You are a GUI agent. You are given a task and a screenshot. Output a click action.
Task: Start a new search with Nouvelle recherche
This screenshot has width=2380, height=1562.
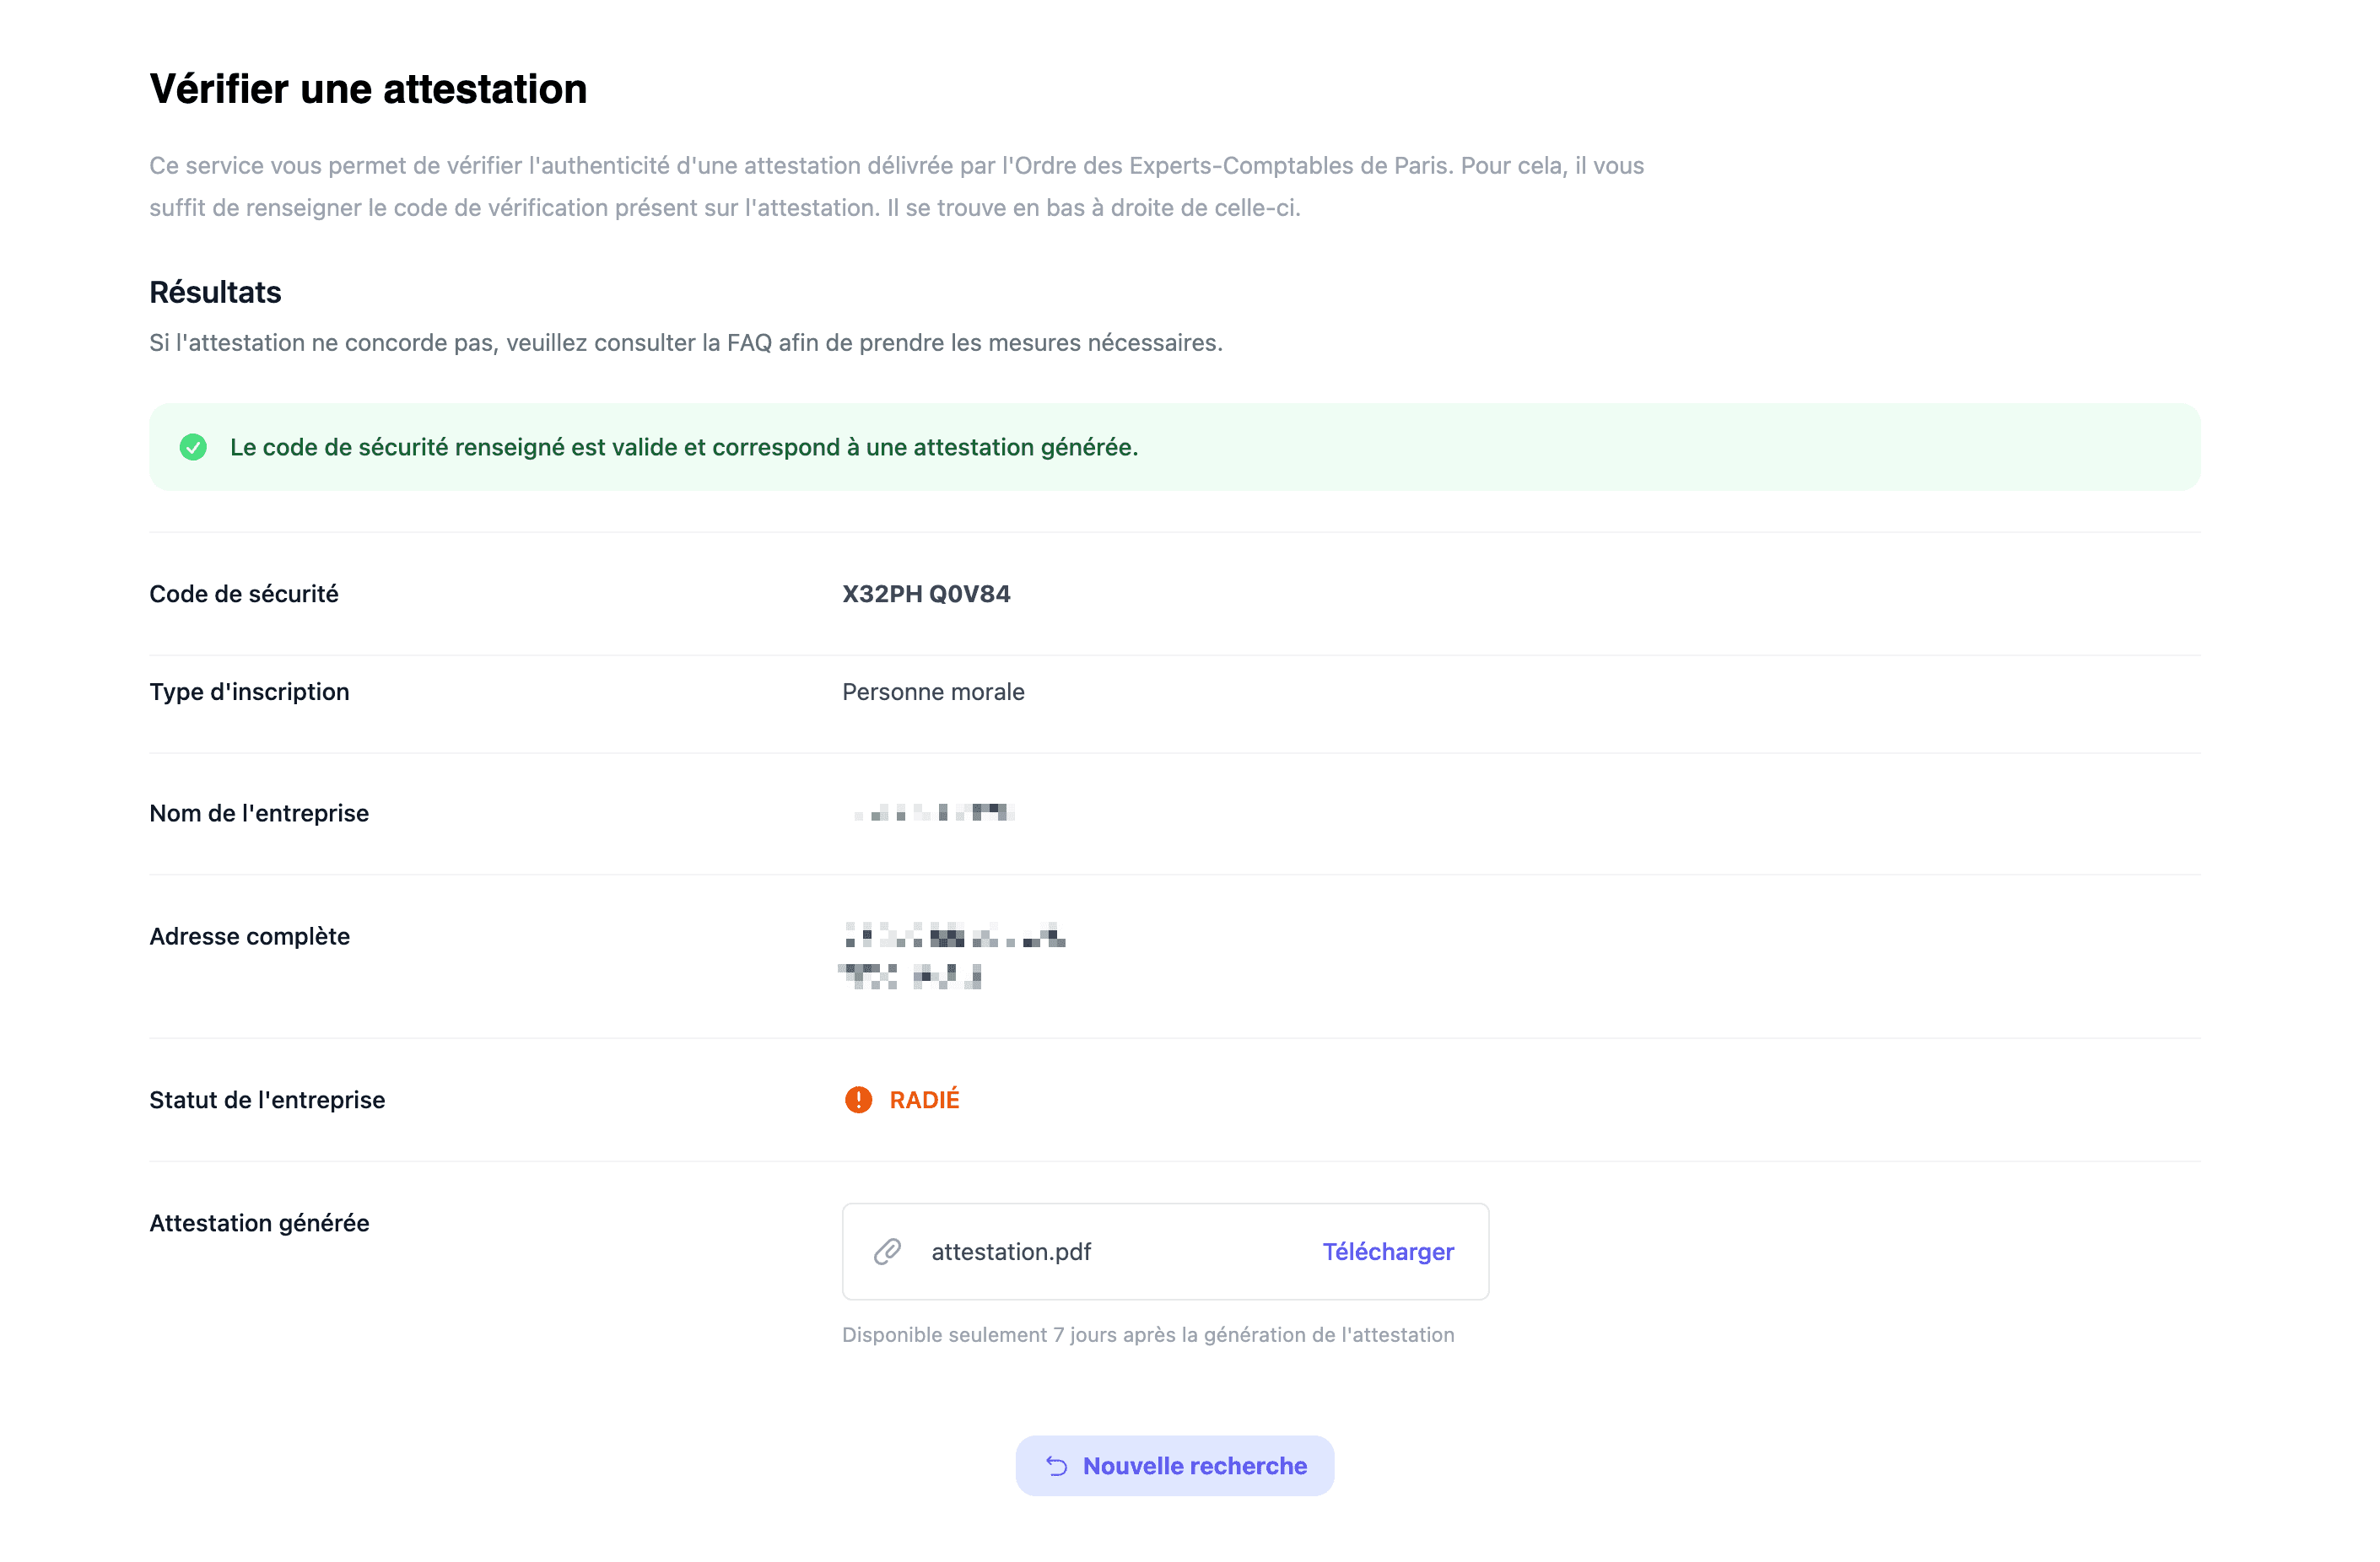[1174, 1466]
